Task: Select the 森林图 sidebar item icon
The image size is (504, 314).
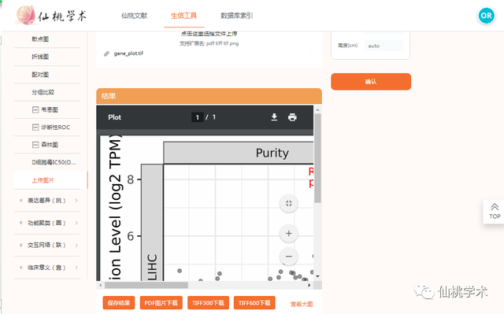Action: (x=35, y=145)
